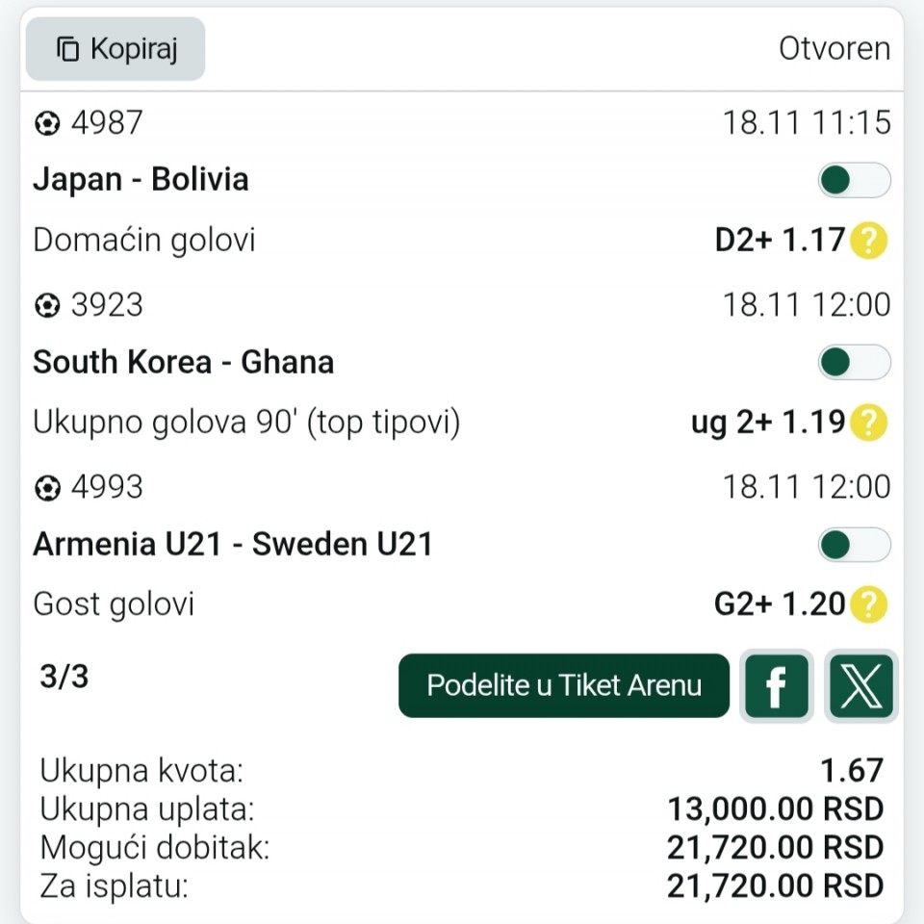924x924 pixels.
Task: Toggle the South Korea - Ghana switch
Action: click(854, 363)
